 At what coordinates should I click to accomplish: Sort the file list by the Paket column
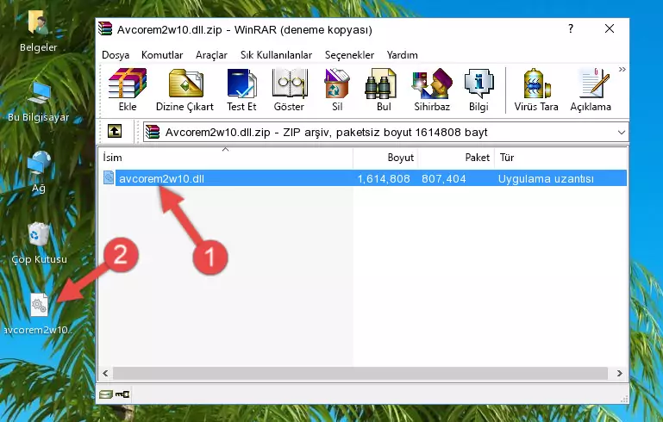tap(456, 158)
